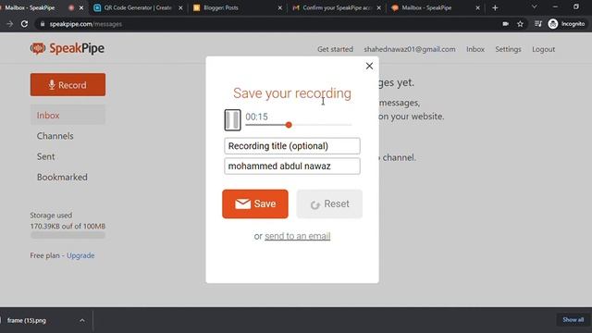Pause the recording playback
This screenshot has height=333, width=592.
click(x=232, y=120)
